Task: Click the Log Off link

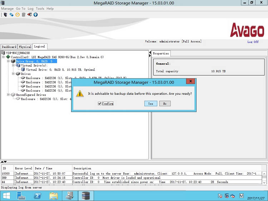Action: 253,42
